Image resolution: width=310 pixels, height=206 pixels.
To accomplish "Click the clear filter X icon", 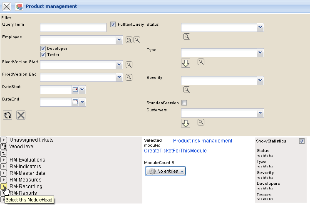I will [x=21, y=115].
